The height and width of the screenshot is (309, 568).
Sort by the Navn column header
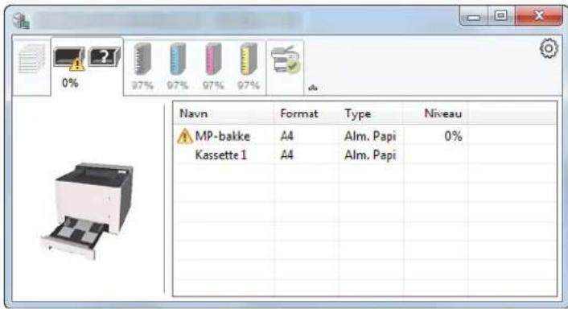[x=223, y=113]
